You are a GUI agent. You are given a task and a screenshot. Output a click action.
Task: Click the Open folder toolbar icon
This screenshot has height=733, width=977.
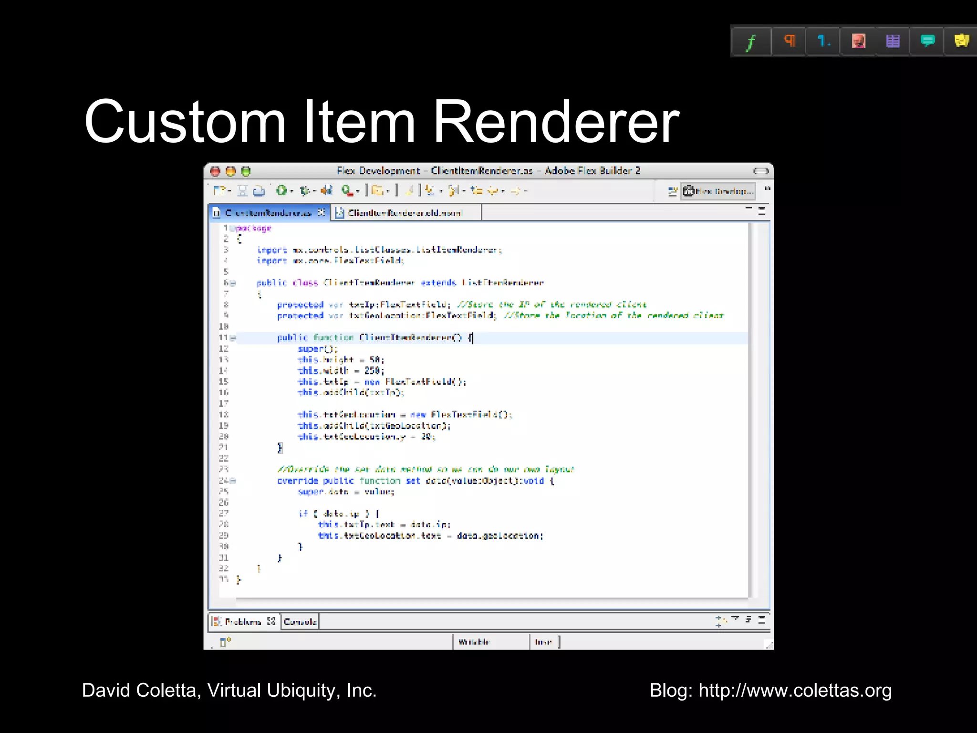coord(377,191)
